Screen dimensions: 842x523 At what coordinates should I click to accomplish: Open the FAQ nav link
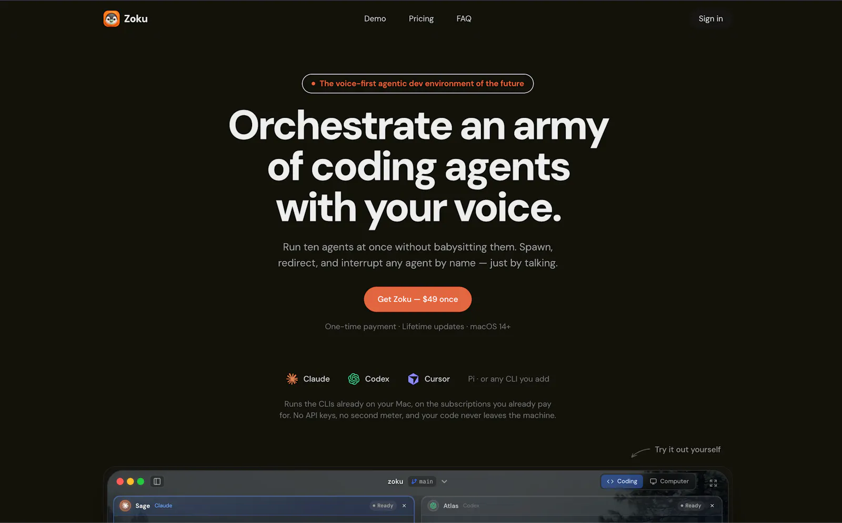[464, 18]
